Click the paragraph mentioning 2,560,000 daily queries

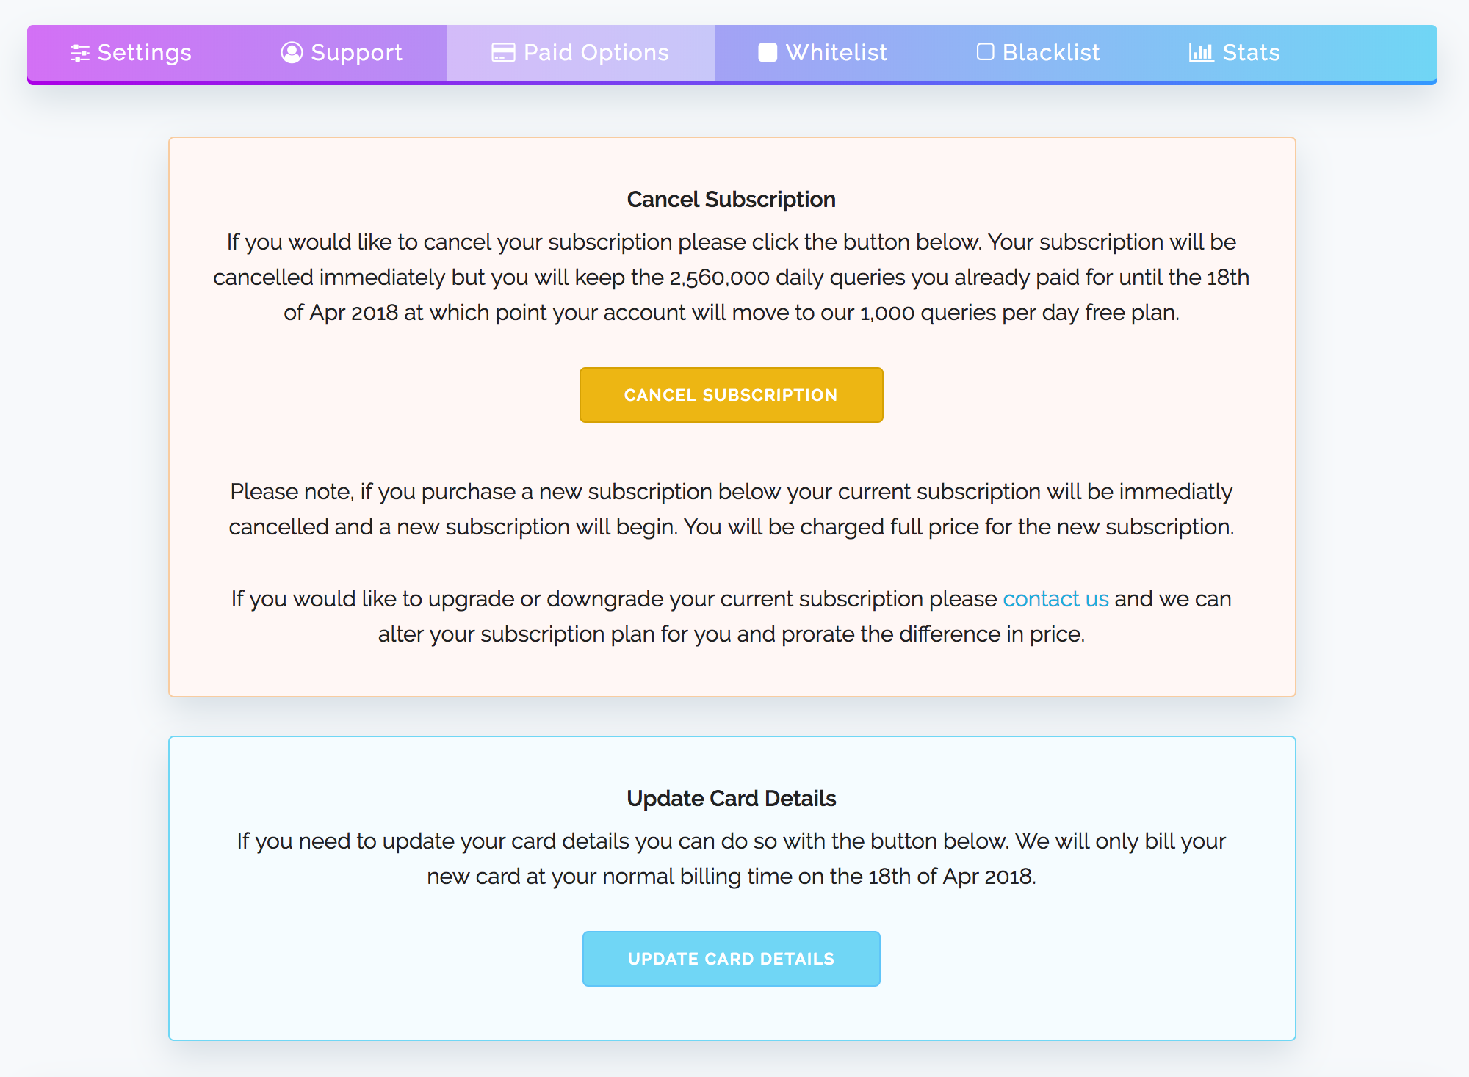pos(731,278)
